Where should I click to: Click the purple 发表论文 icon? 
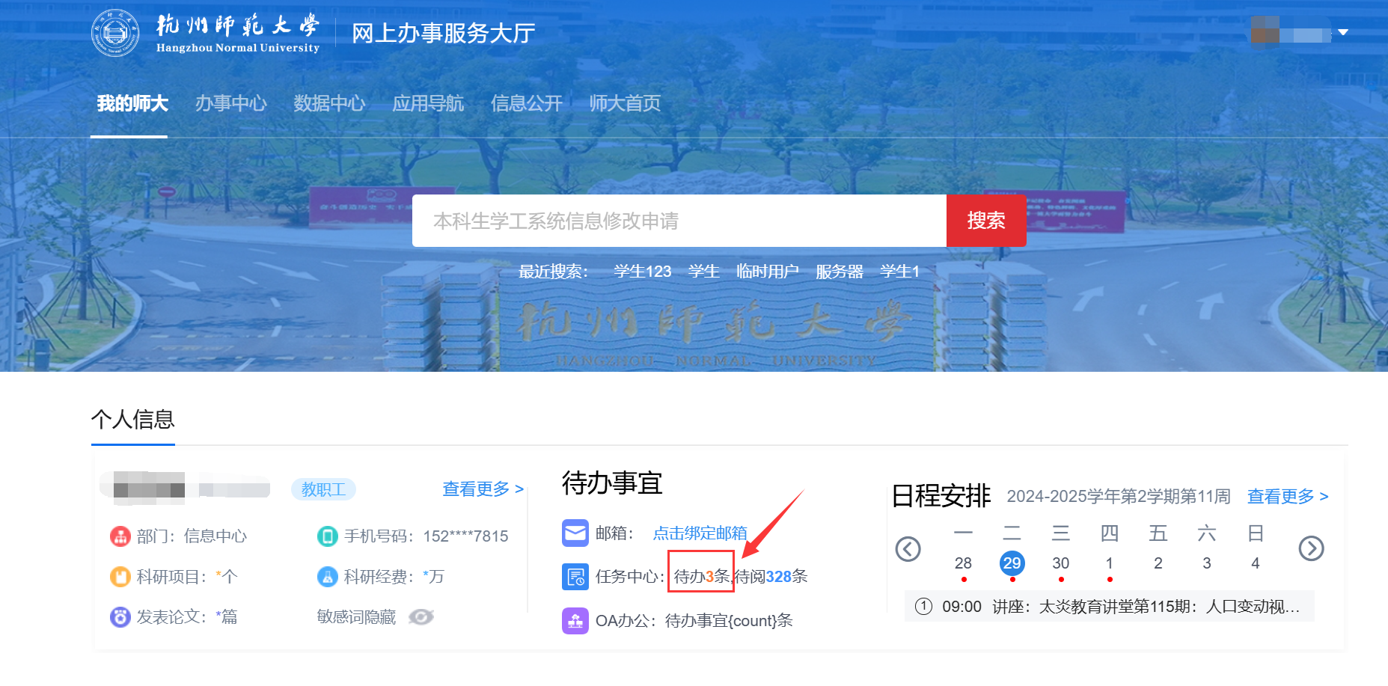pos(120,617)
